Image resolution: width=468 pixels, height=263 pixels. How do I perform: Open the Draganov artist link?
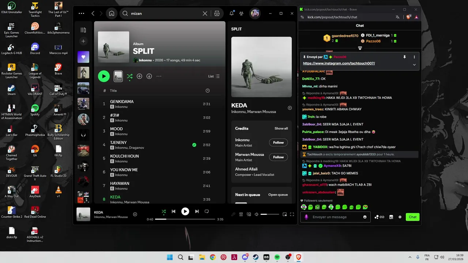[x=136, y=148]
